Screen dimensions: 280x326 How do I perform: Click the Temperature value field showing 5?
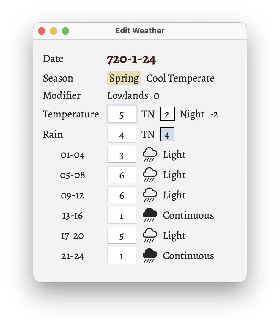tap(122, 114)
